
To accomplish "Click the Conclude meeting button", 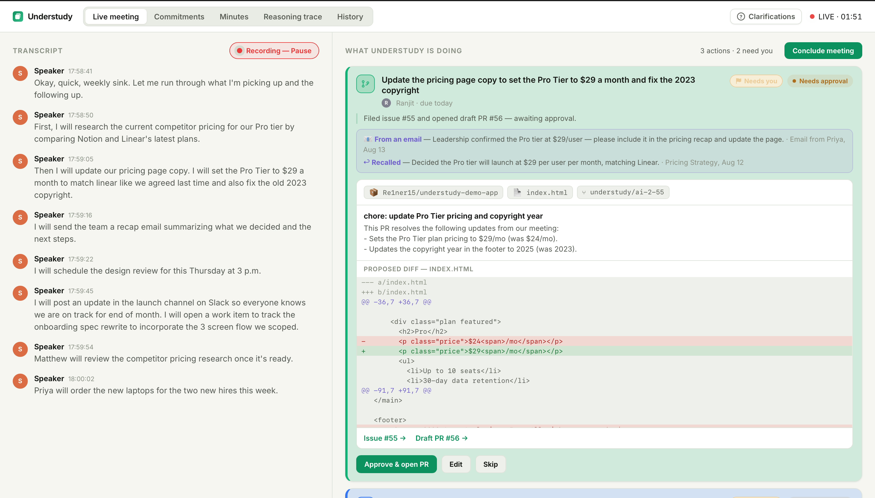I will pyautogui.click(x=823, y=51).
